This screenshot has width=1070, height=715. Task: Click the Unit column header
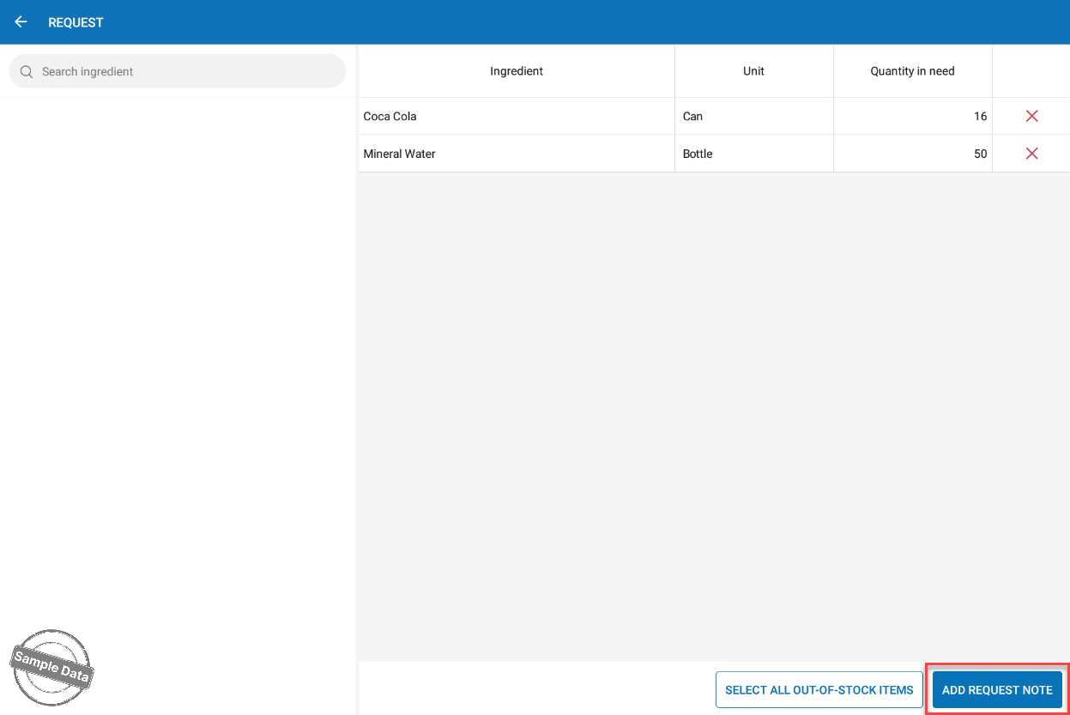[753, 71]
